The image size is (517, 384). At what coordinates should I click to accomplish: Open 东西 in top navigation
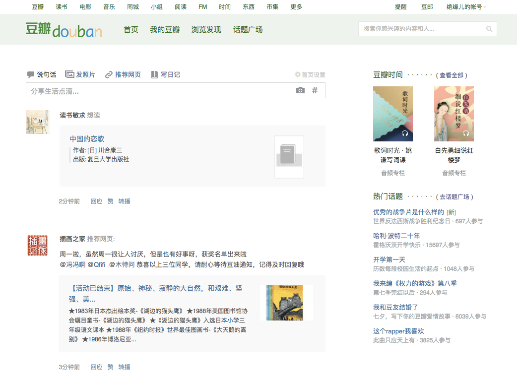[249, 7]
